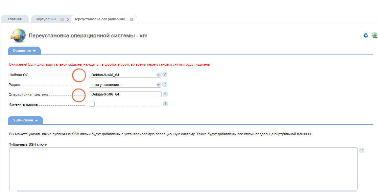
Task: Click the Шаблон ОС label
Action: click(18, 75)
